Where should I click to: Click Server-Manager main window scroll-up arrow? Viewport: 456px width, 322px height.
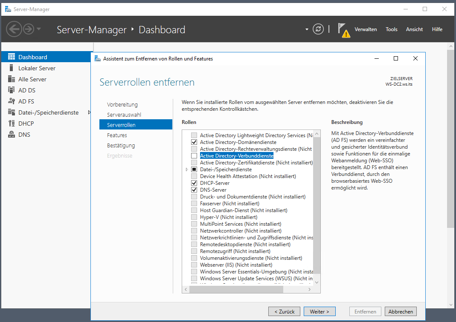point(451,46)
